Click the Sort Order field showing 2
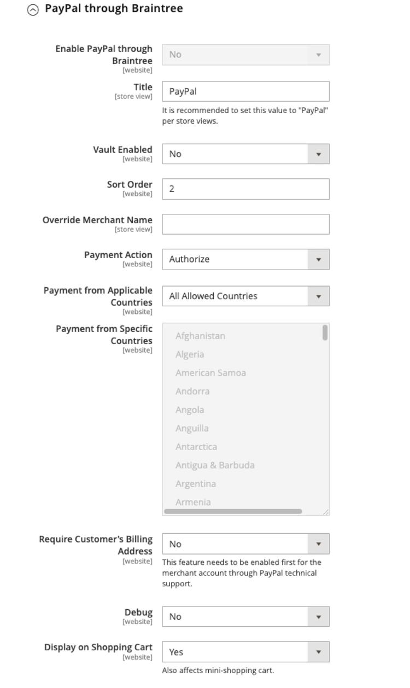 click(245, 189)
